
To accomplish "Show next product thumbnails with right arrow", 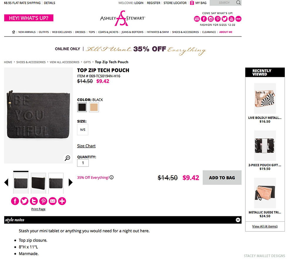I will (71, 183).
